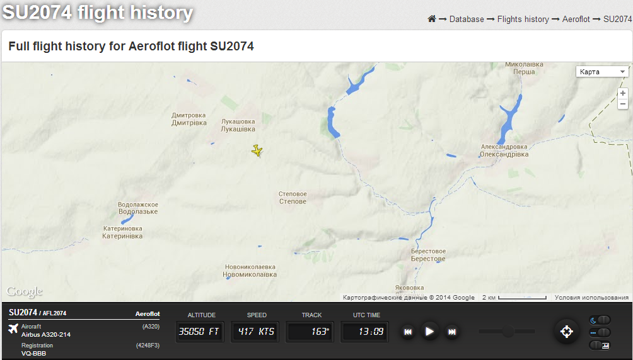The height and width of the screenshot is (360, 633).
Task: Zoom in the map with plus button
Action: 623,93
